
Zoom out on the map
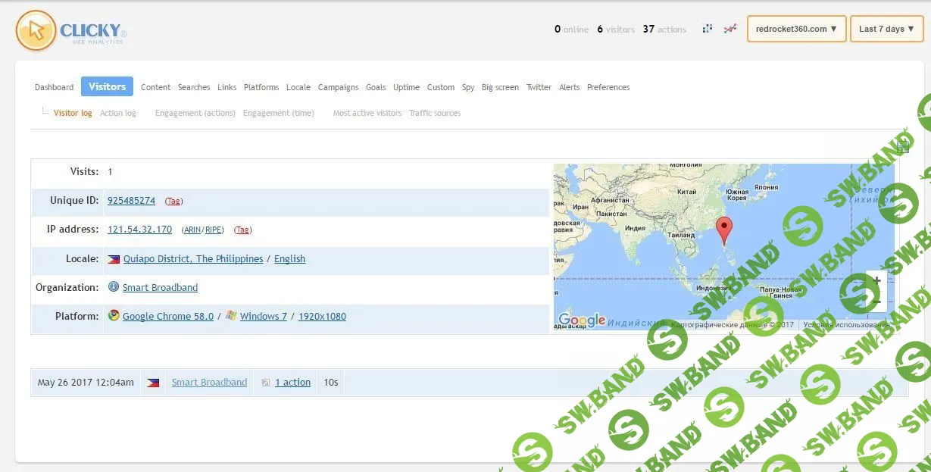[876, 302]
